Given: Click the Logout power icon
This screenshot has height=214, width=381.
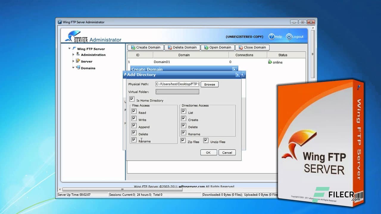Looking at the screenshot, I should pos(289,36).
